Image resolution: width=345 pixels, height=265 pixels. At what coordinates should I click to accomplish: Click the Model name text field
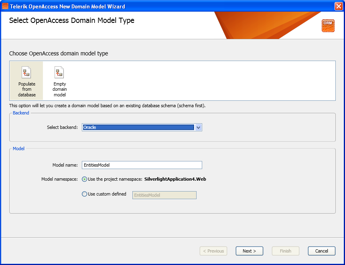tap(142, 165)
